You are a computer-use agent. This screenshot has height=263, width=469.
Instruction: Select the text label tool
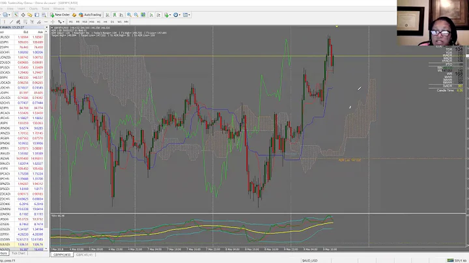coord(39,22)
